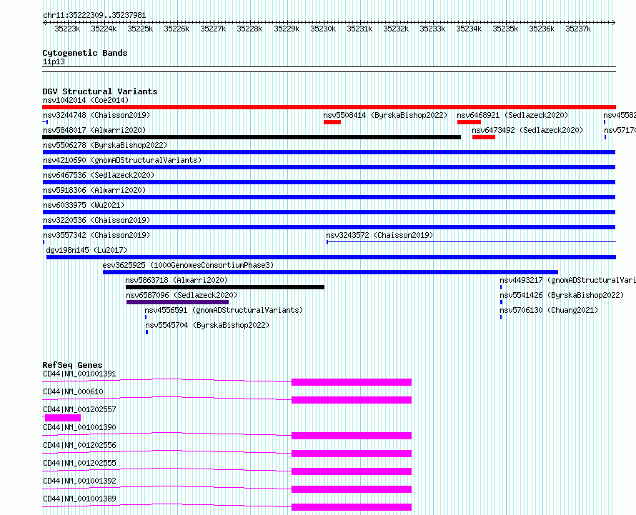Screen dimensions: 636x515
Task: Open nsv3244748 (Chaisson2019) variant label
Action: [96, 115]
